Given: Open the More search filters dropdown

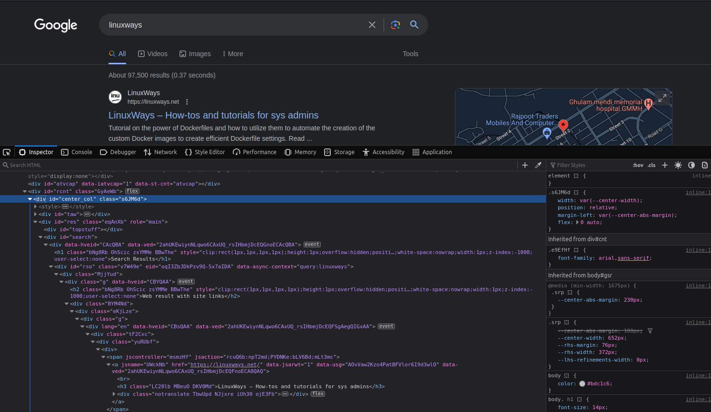Looking at the screenshot, I should point(233,54).
